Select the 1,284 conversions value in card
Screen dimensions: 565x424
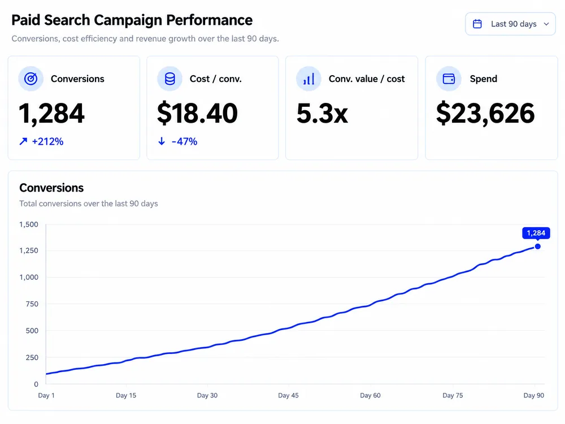point(51,114)
